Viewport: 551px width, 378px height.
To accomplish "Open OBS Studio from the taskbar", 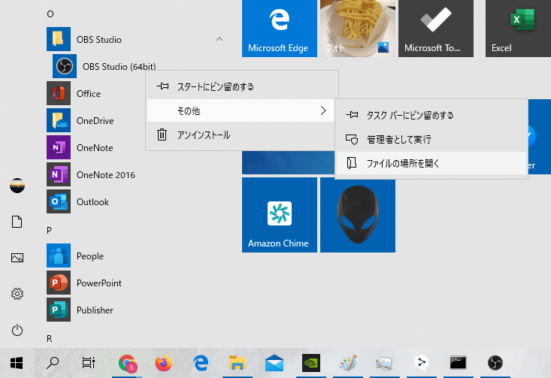I will pos(495,363).
